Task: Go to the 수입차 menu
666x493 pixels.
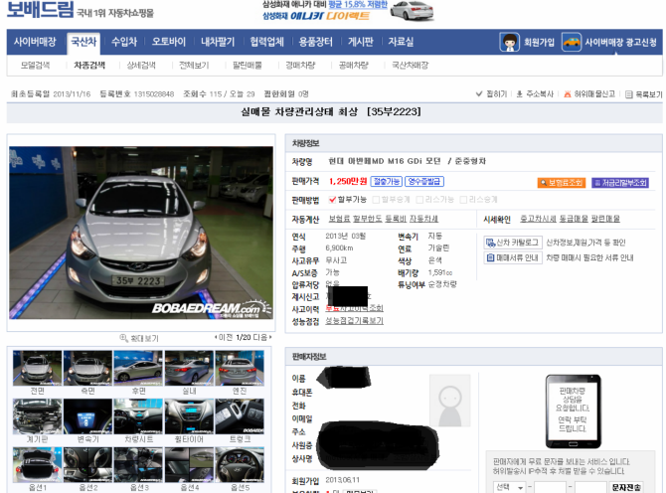Action: click(x=124, y=42)
